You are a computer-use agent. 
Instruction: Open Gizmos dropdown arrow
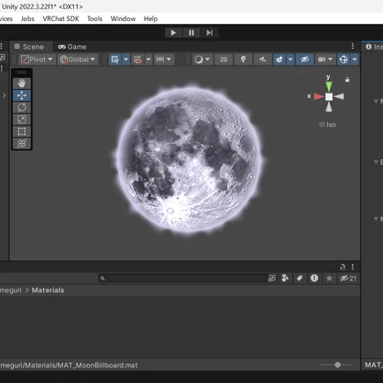tap(355, 60)
